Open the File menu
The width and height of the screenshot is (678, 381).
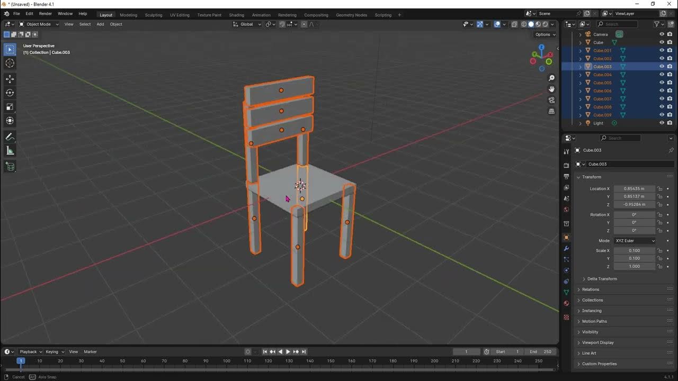tap(16, 14)
